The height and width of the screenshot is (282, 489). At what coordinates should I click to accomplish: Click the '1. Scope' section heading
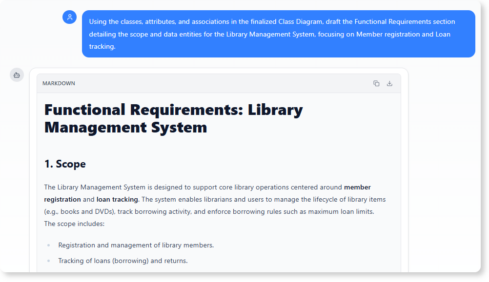coord(66,164)
